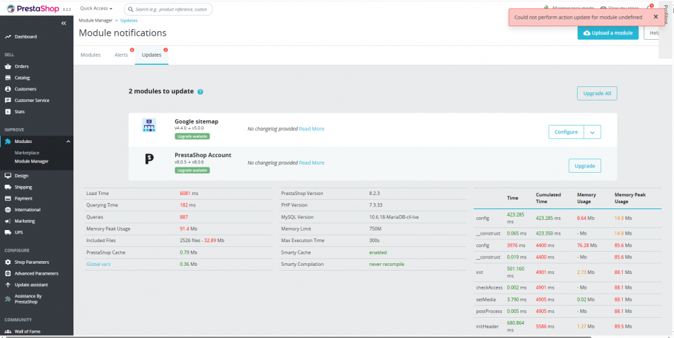Switch to the Alerts tab
This screenshot has height=338, width=674.
click(121, 55)
